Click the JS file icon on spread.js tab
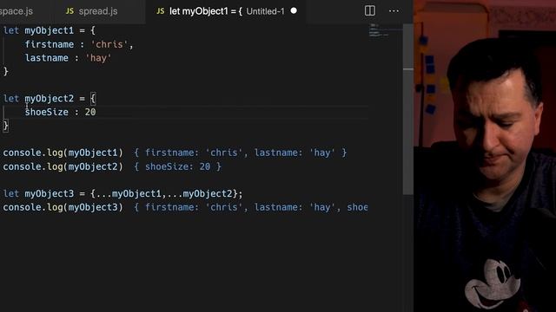The image size is (556, 312). pyautogui.click(x=69, y=11)
